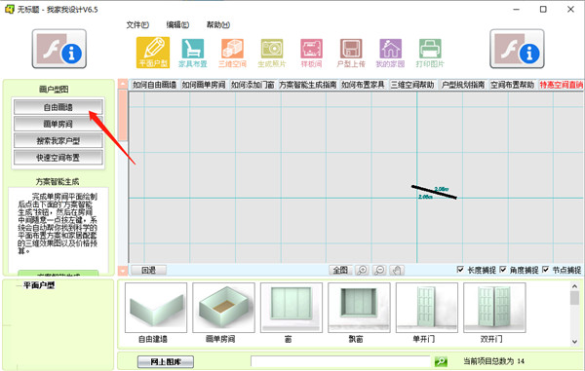Click the 户型上传 floppy disk icon
The height and width of the screenshot is (371, 585).
pos(351,53)
